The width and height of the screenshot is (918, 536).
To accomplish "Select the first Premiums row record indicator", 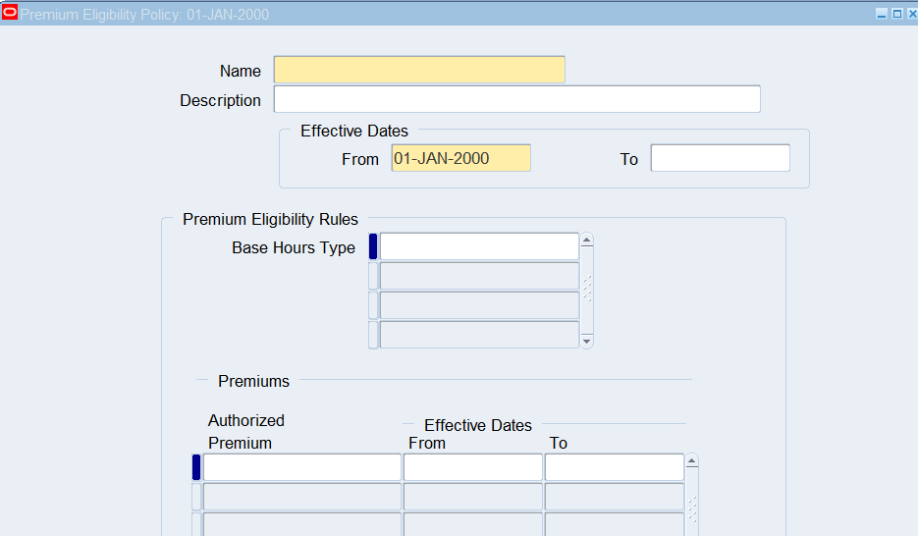I will click(x=196, y=467).
